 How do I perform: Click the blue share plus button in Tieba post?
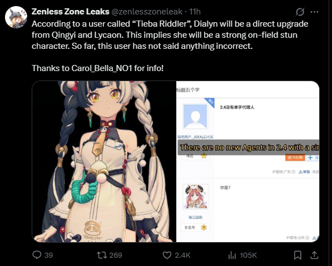pyautogui.click(x=313, y=158)
